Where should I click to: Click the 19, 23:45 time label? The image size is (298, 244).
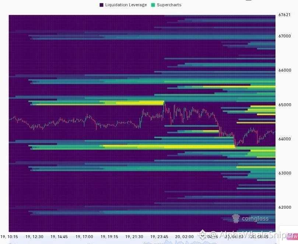[159, 237]
